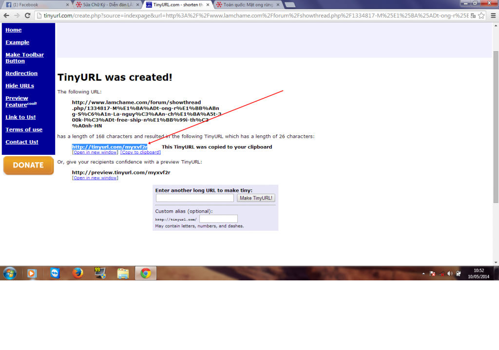This screenshot has height=350, width=499.
Task: Click the volume speaker tray icon
Action: click(x=449, y=274)
